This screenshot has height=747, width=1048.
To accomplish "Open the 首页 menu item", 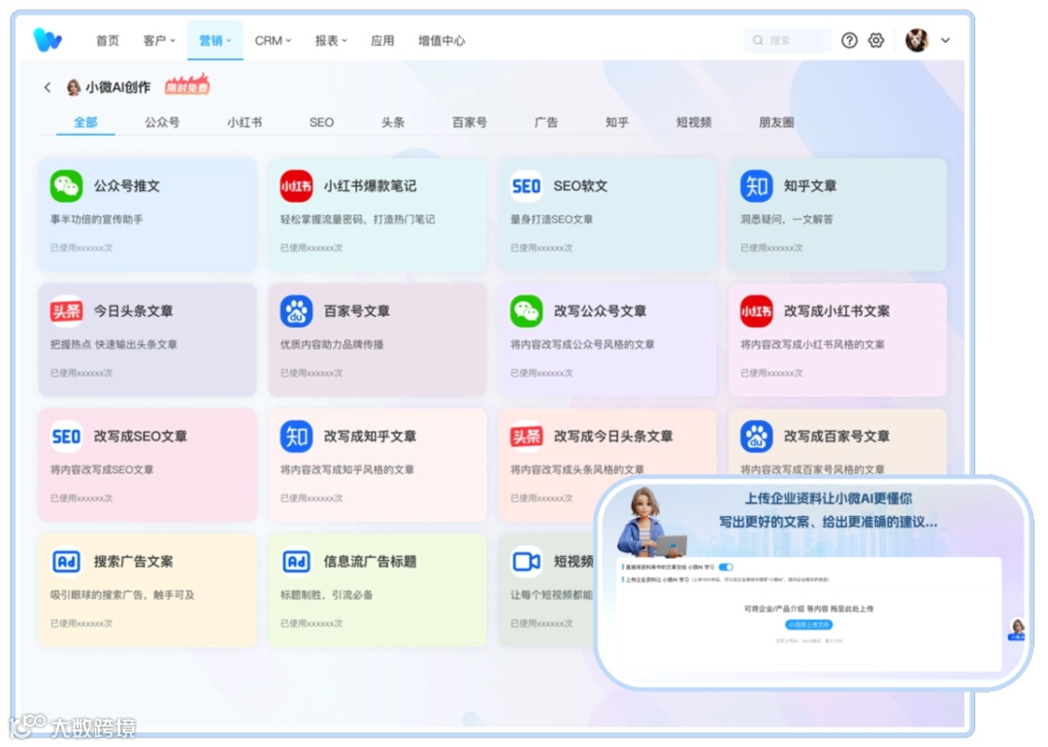I will pyautogui.click(x=108, y=41).
